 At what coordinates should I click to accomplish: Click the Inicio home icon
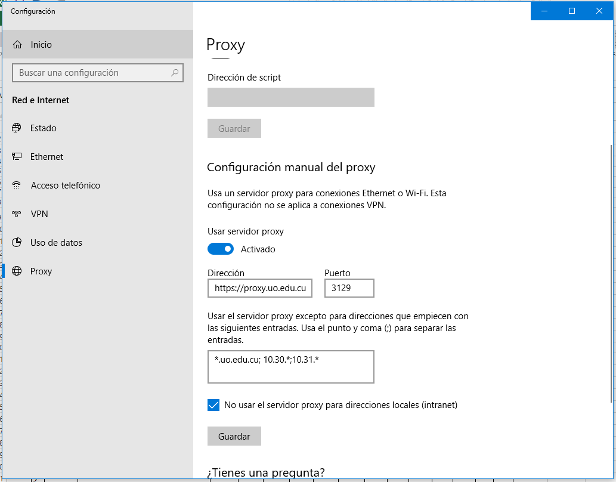(x=18, y=45)
